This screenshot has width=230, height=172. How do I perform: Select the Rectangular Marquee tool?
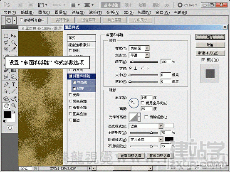coord(6,36)
